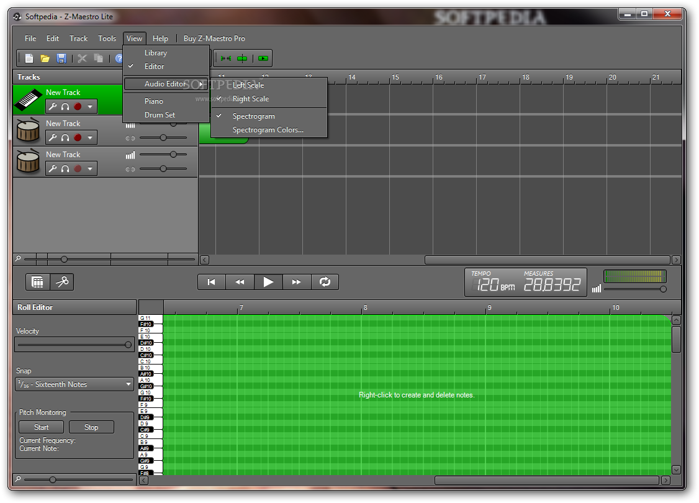Click the Z-Maestro app icon in title bar
The image size is (699, 503).
pos(17,17)
